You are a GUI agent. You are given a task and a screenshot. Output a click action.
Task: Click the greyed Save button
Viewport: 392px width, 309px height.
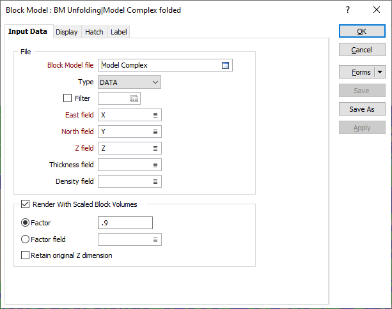(x=362, y=91)
